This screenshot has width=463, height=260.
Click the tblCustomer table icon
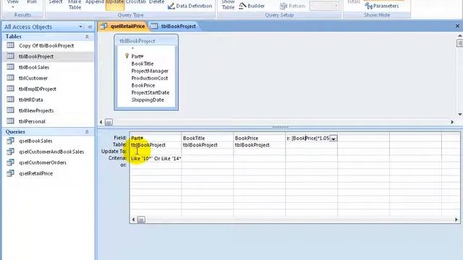point(10,78)
